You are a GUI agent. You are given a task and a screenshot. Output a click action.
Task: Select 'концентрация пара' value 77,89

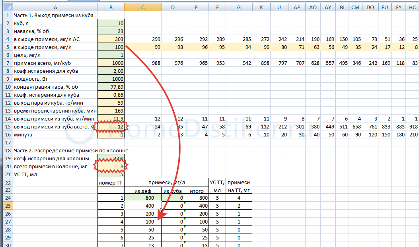(111, 87)
